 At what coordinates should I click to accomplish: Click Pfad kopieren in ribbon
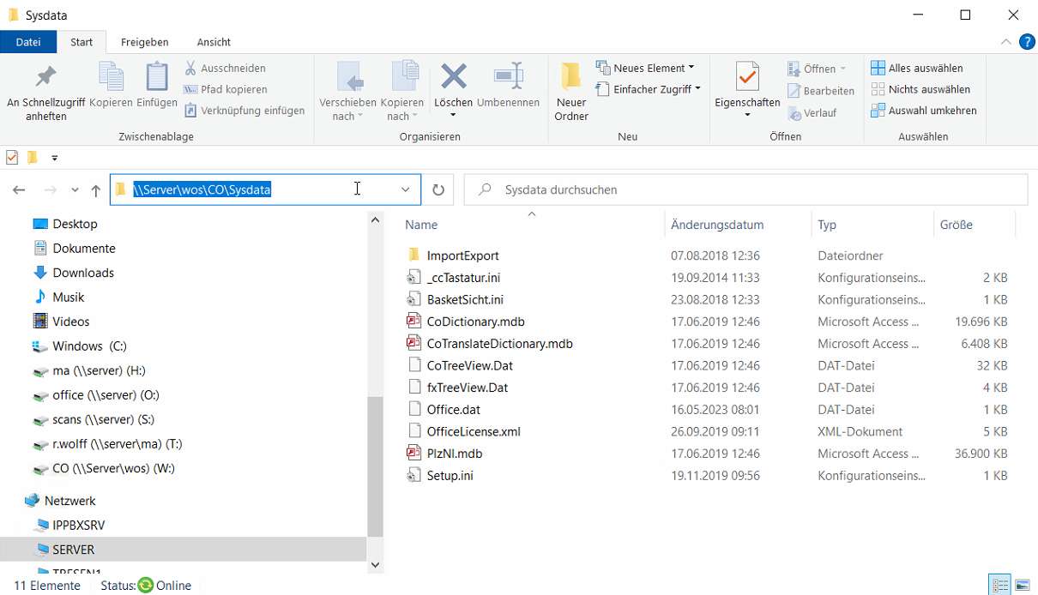pyautogui.click(x=226, y=89)
